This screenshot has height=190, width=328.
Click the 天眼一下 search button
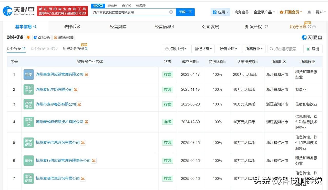click(185, 12)
